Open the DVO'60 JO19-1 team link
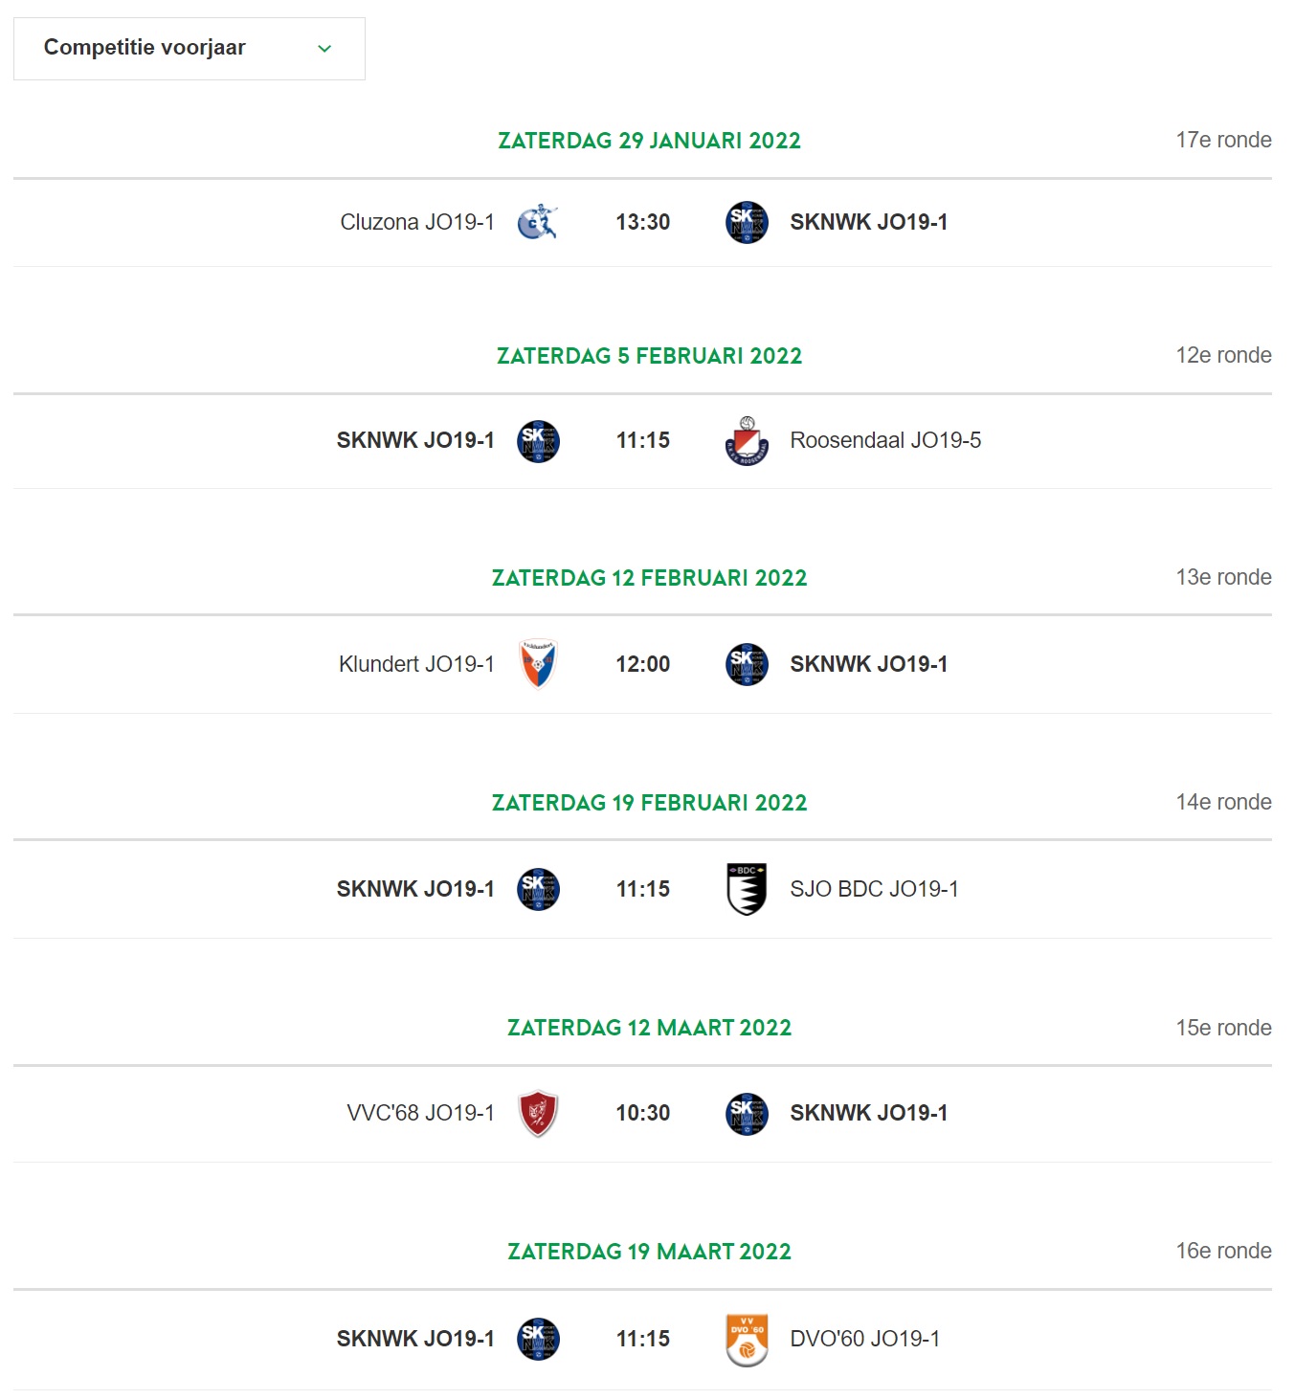 pos(865,1339)
